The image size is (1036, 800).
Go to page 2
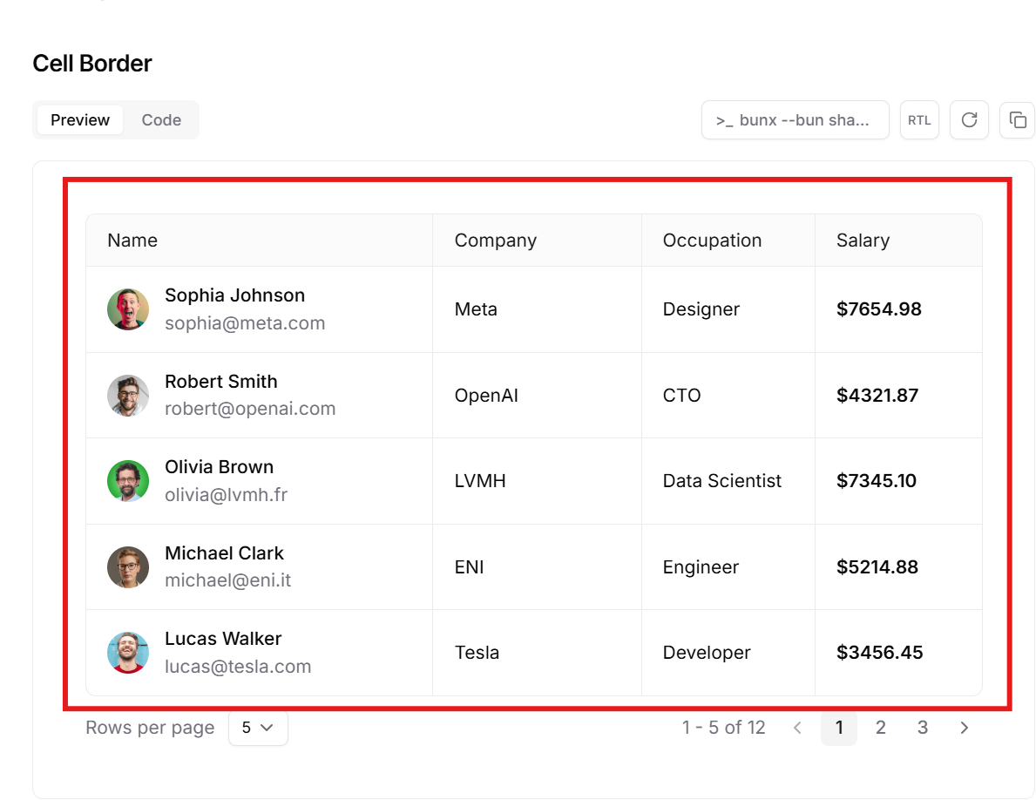[880, 728]
